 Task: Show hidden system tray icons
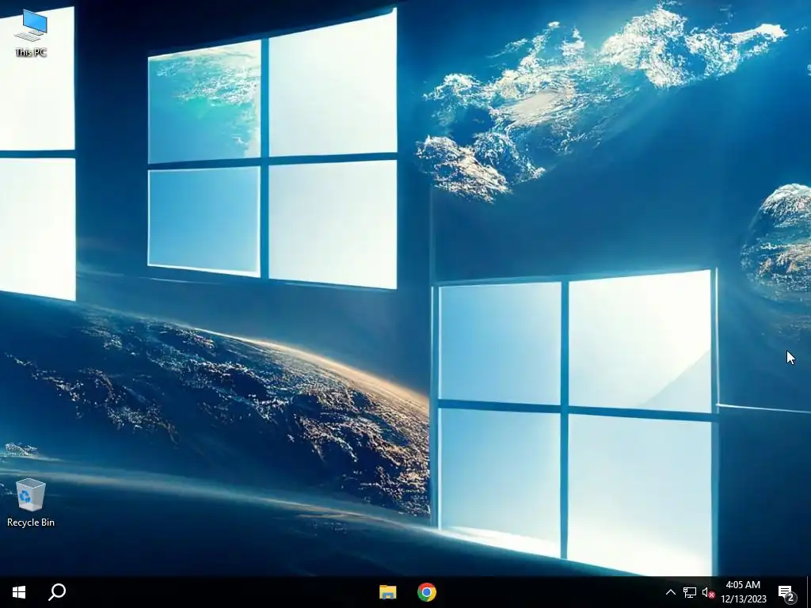[x=670, y=592]
